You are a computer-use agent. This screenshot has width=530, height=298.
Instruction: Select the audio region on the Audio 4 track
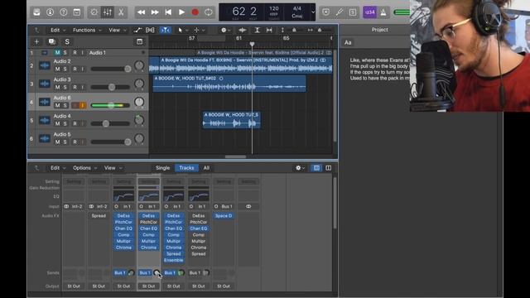tap(232, 119)
